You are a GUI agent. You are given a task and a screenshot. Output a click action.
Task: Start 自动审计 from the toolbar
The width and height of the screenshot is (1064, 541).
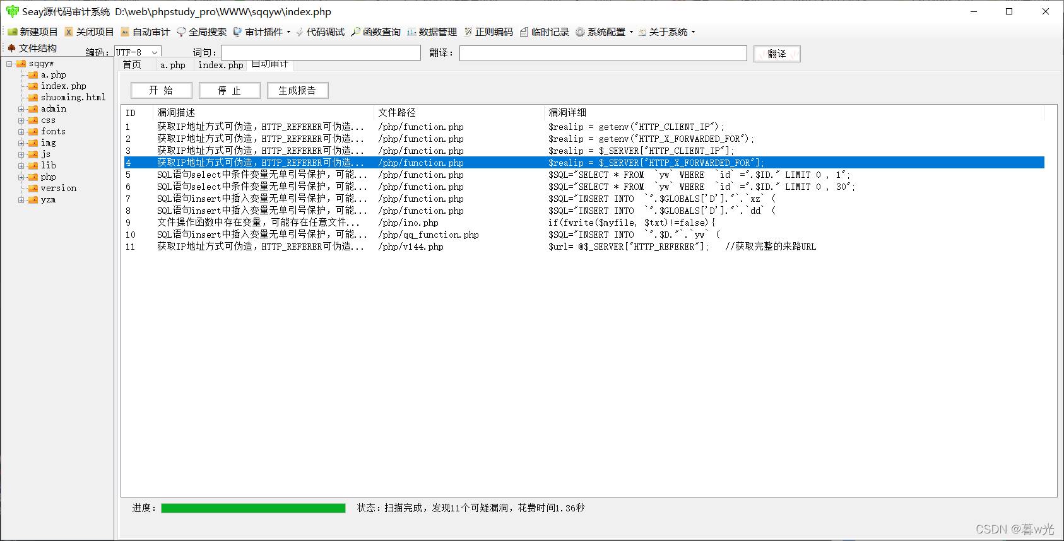(145, 32)
